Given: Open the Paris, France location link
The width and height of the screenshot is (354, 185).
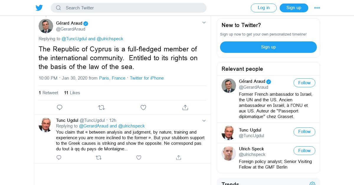Looking at the screenshot, I should click(x=112, y=78).
